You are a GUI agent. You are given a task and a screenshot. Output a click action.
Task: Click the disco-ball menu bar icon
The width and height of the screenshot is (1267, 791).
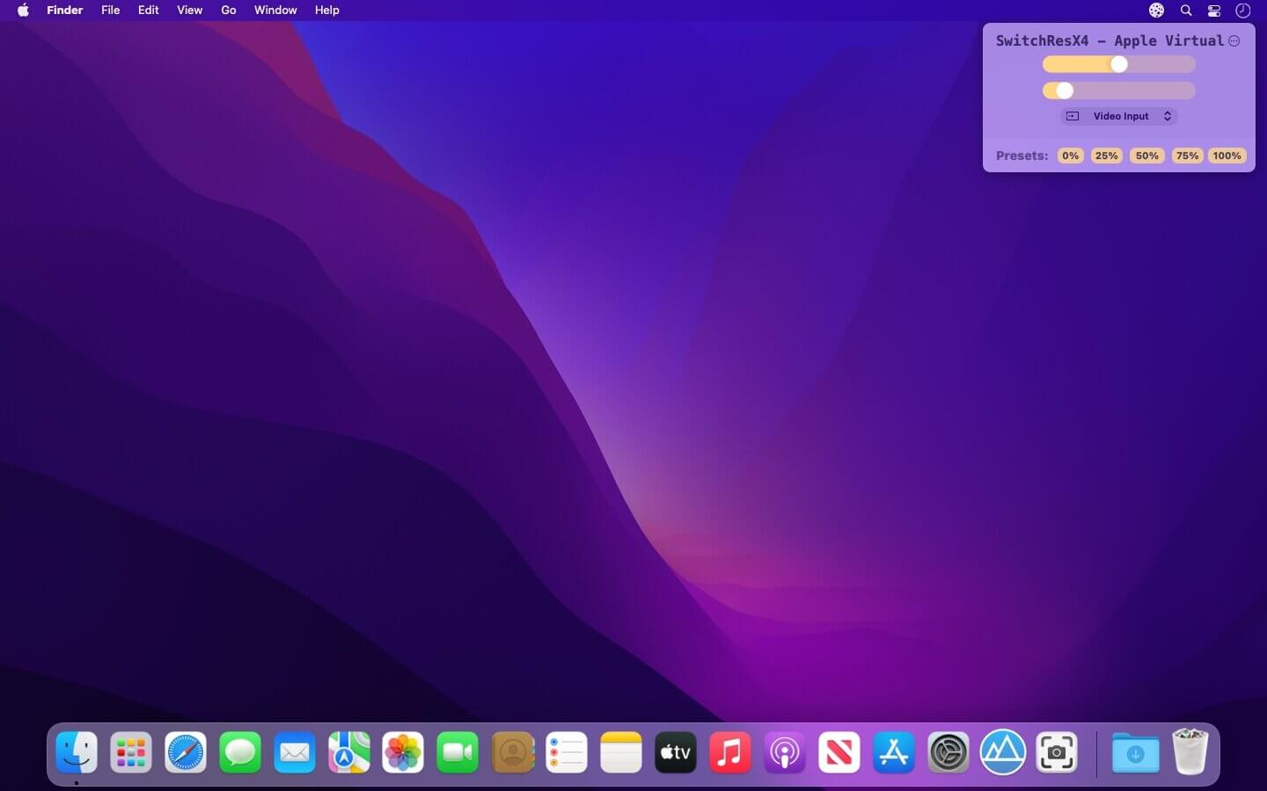pyautogui.click(x=1156, y=11)
